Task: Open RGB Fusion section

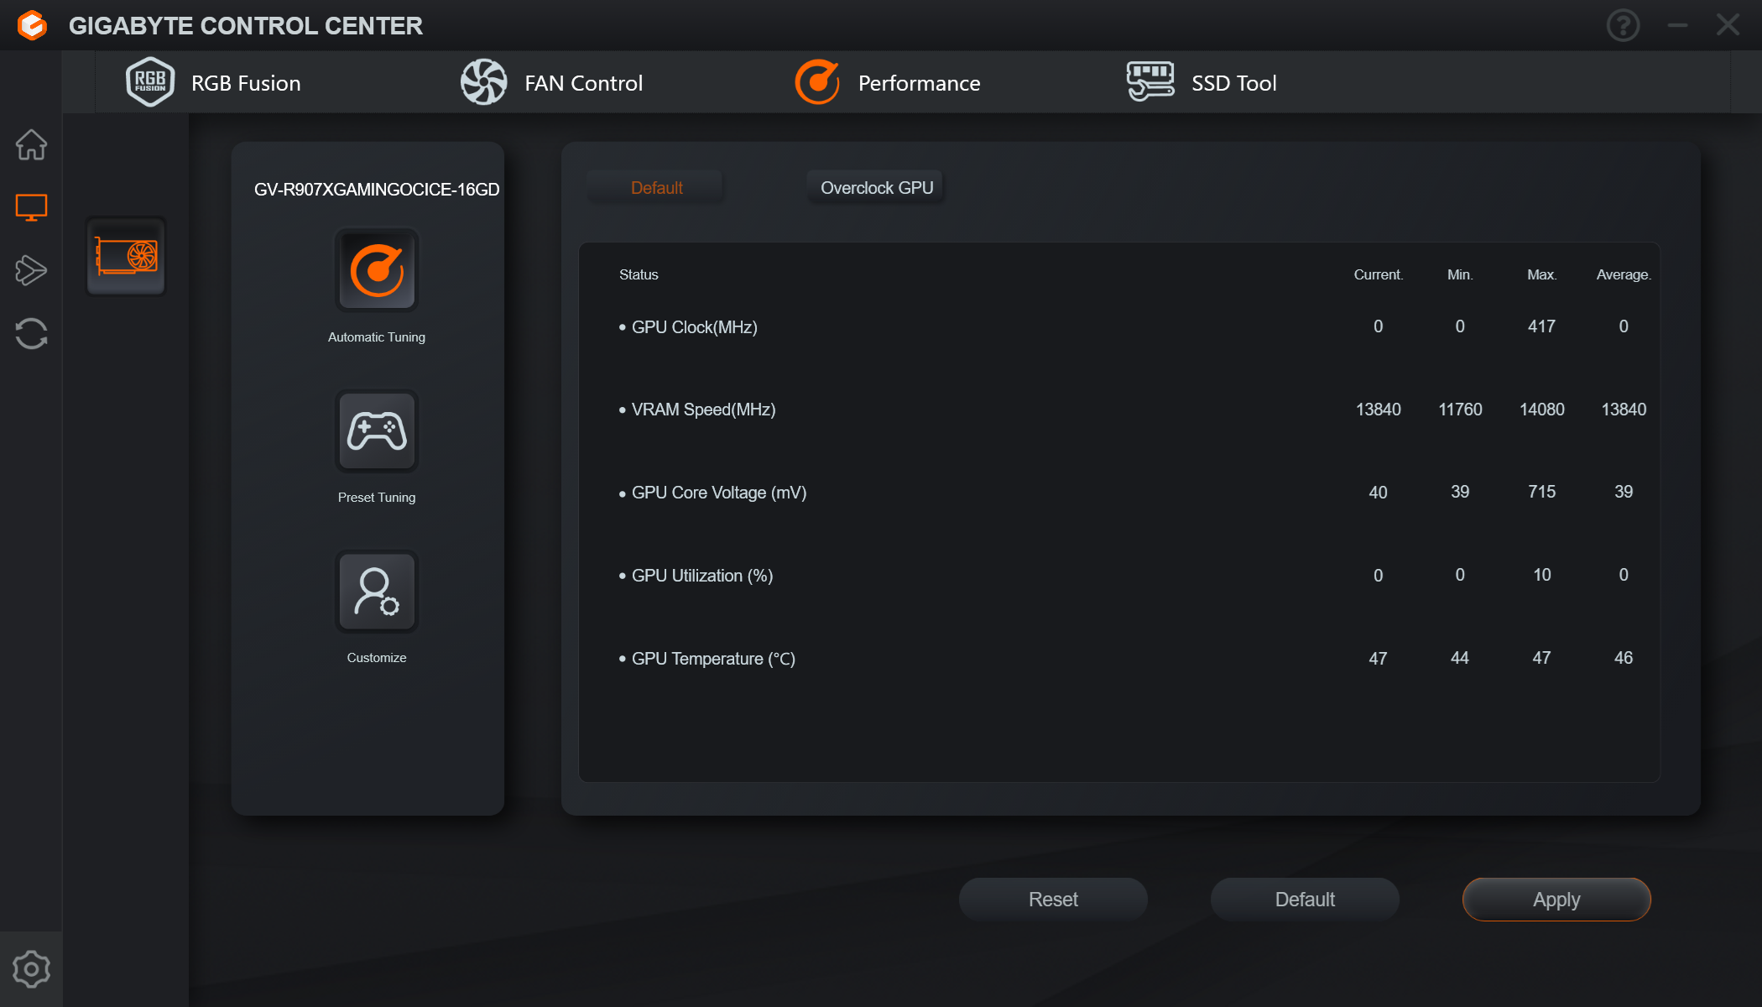Action: click(214, 82)
